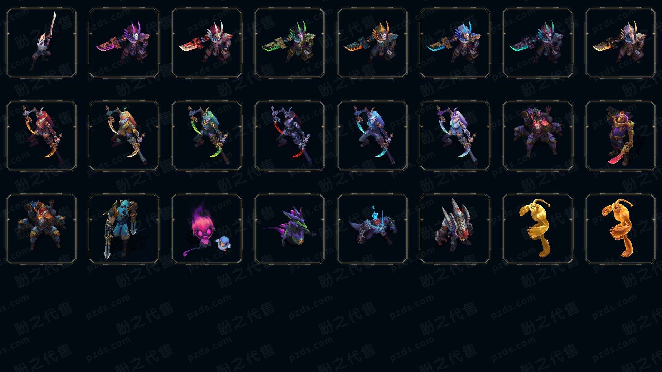
Task: Select the orange-teal blade masked warrior chroma
Action: pyautogui.click(x=372, y=43)
